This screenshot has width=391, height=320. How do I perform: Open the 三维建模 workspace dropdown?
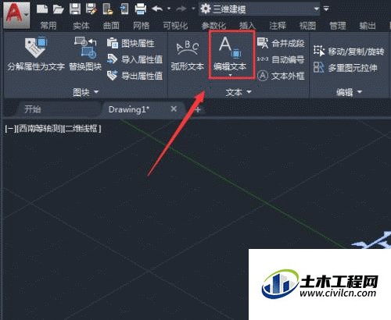(x=260, y=9)
